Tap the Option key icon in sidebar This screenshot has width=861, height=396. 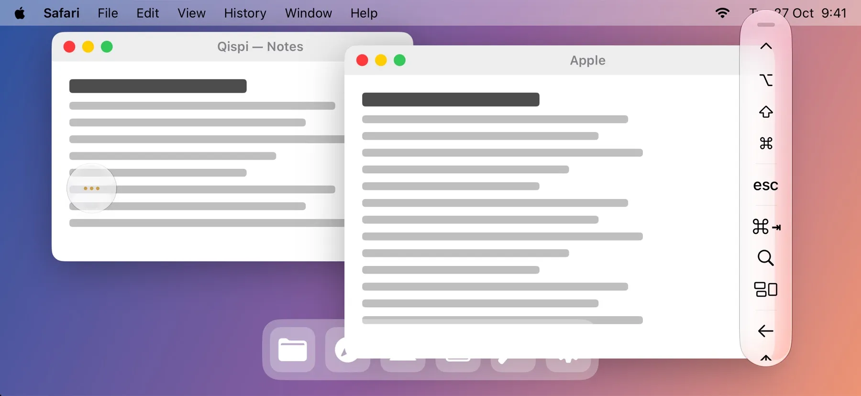(x=766, y=80)
